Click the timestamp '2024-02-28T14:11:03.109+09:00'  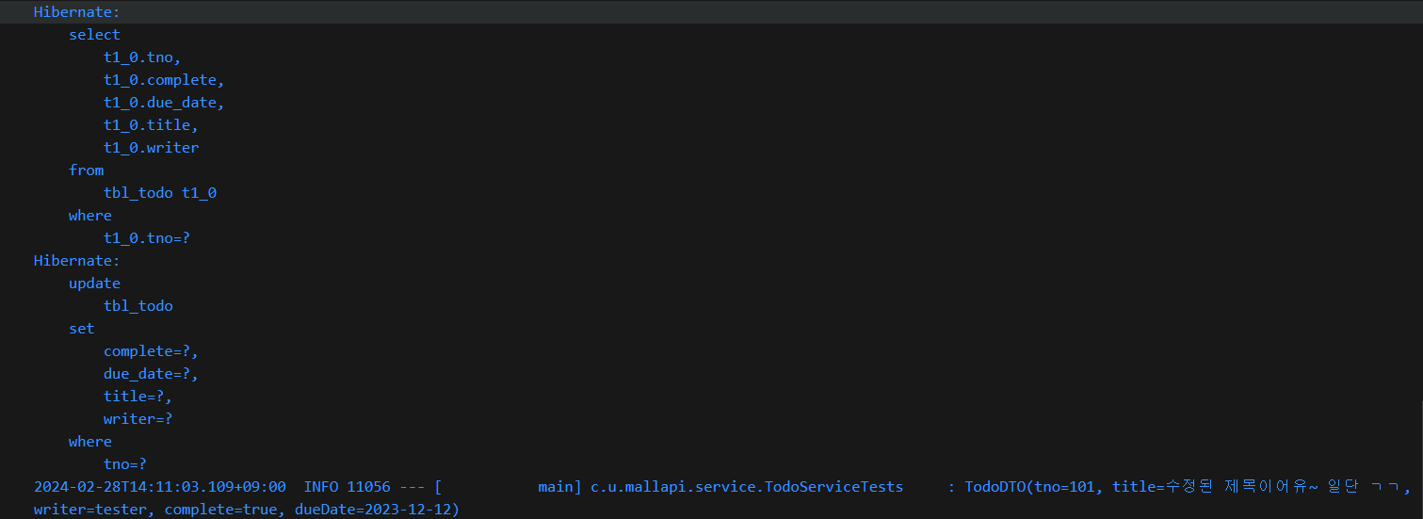pos(160,487)
